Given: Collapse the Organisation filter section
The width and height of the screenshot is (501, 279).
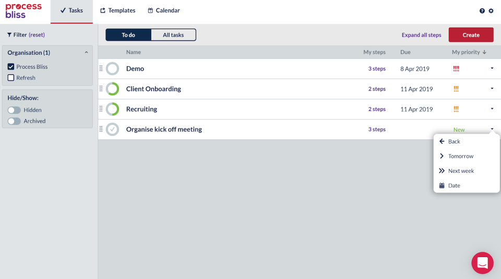Looking at the screenshot, I should pyautogui.click(x=86, y=53).
